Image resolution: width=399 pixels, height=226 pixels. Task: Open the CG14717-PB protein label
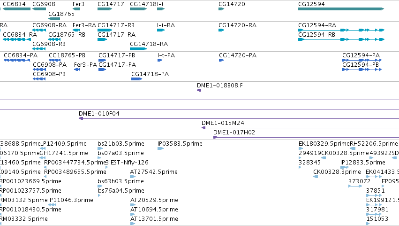coord(117,55)
